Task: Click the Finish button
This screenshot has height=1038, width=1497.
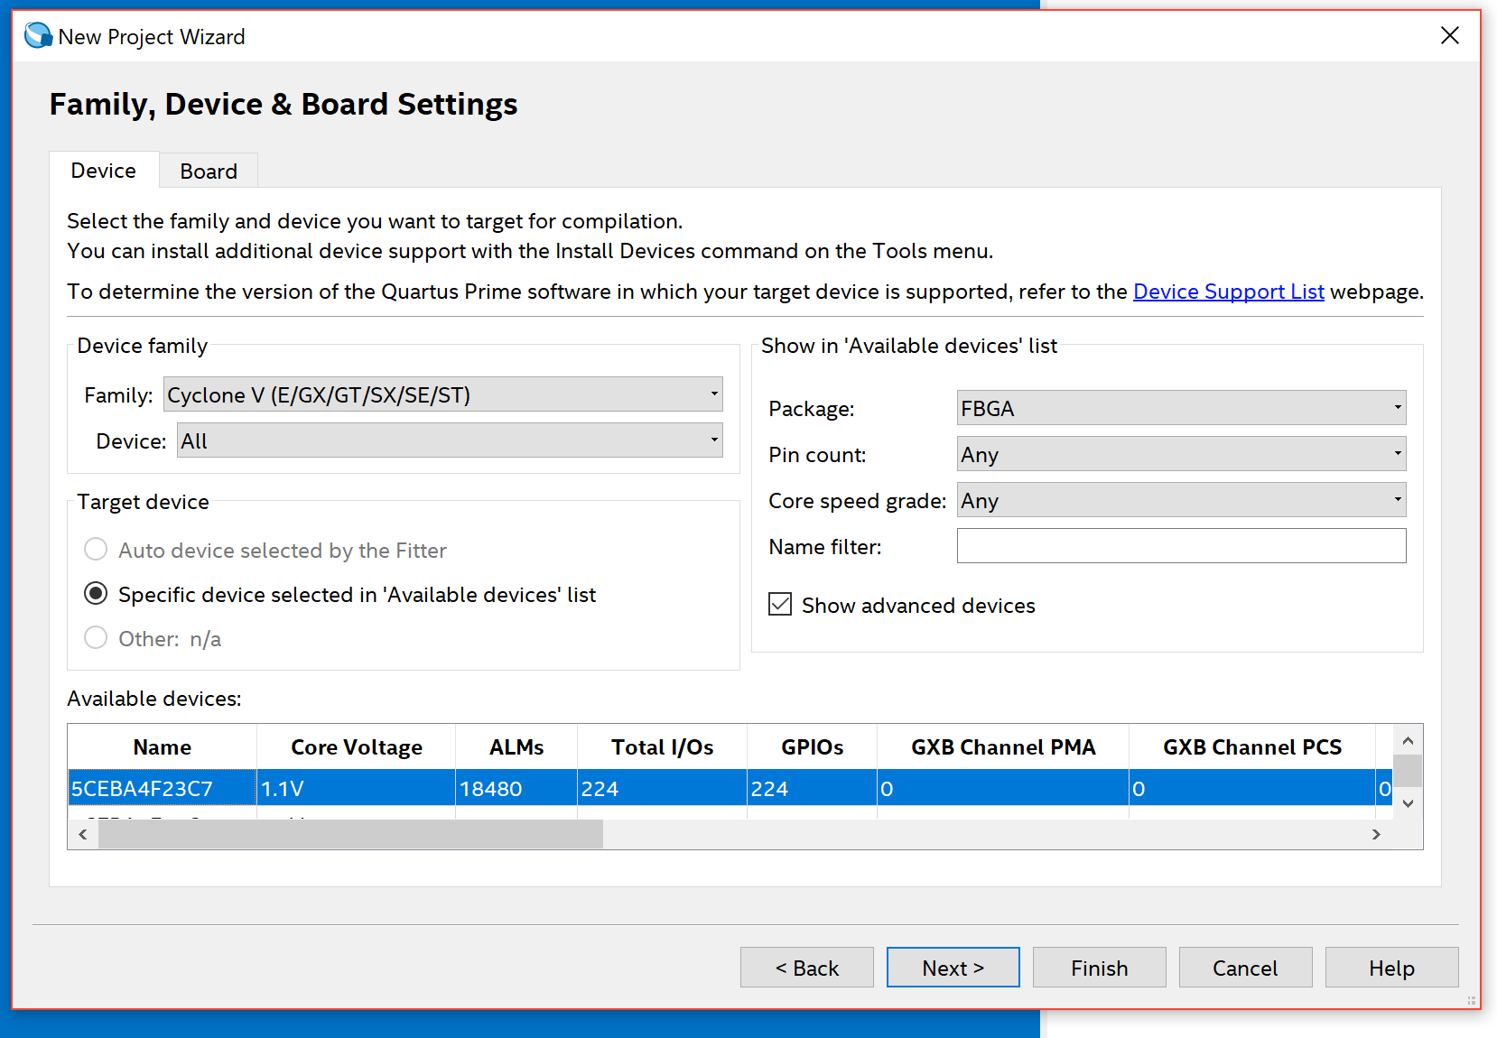Action: (x=1100, y=968)
